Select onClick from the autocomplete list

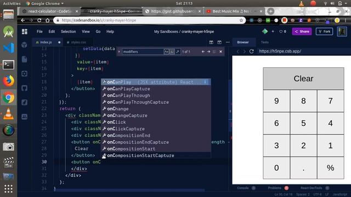(156, 122)
